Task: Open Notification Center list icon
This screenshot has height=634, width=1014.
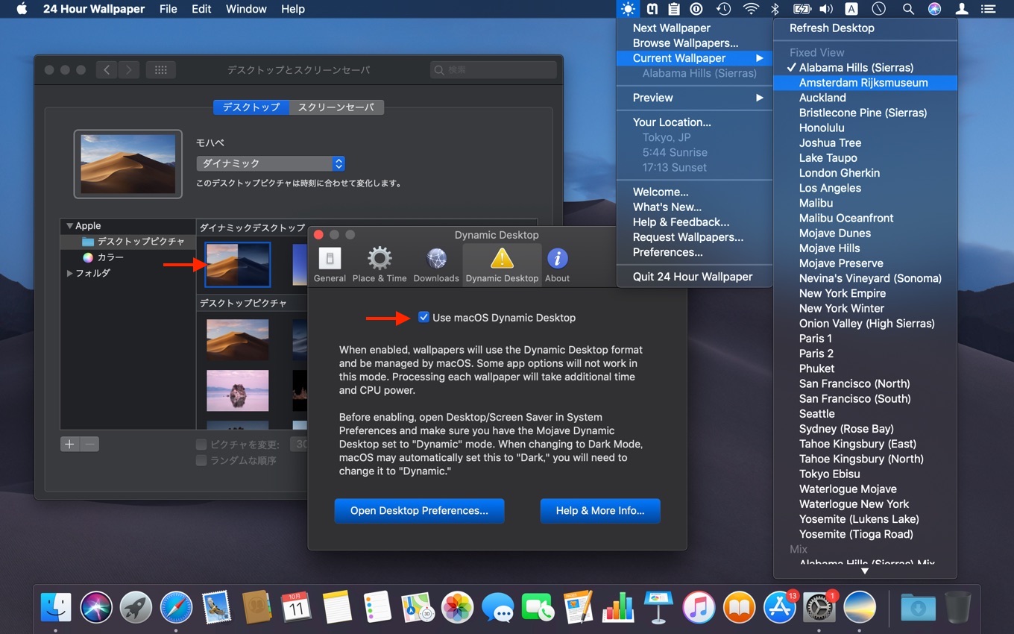Action: 988,9
